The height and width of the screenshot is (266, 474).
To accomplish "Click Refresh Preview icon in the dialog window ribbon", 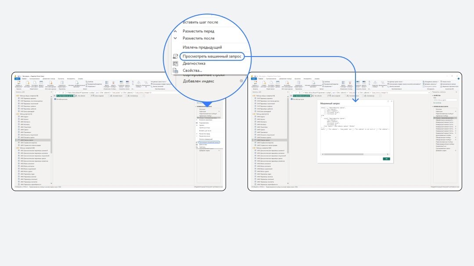I will pyautogui.click(x=314, y=83).
